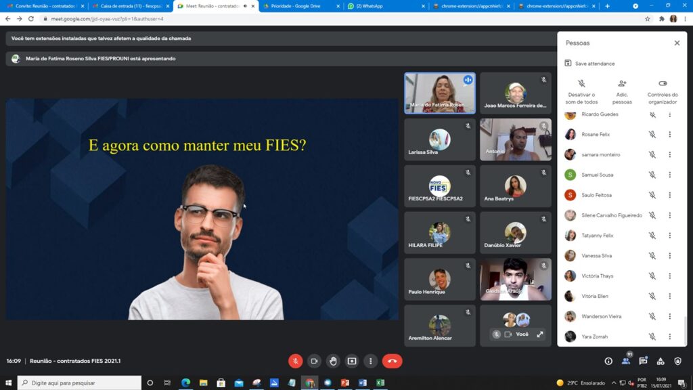The image size is (693, 390).
Task: Open options menu for Vitória Ellen
Action: tap(669, 297)
